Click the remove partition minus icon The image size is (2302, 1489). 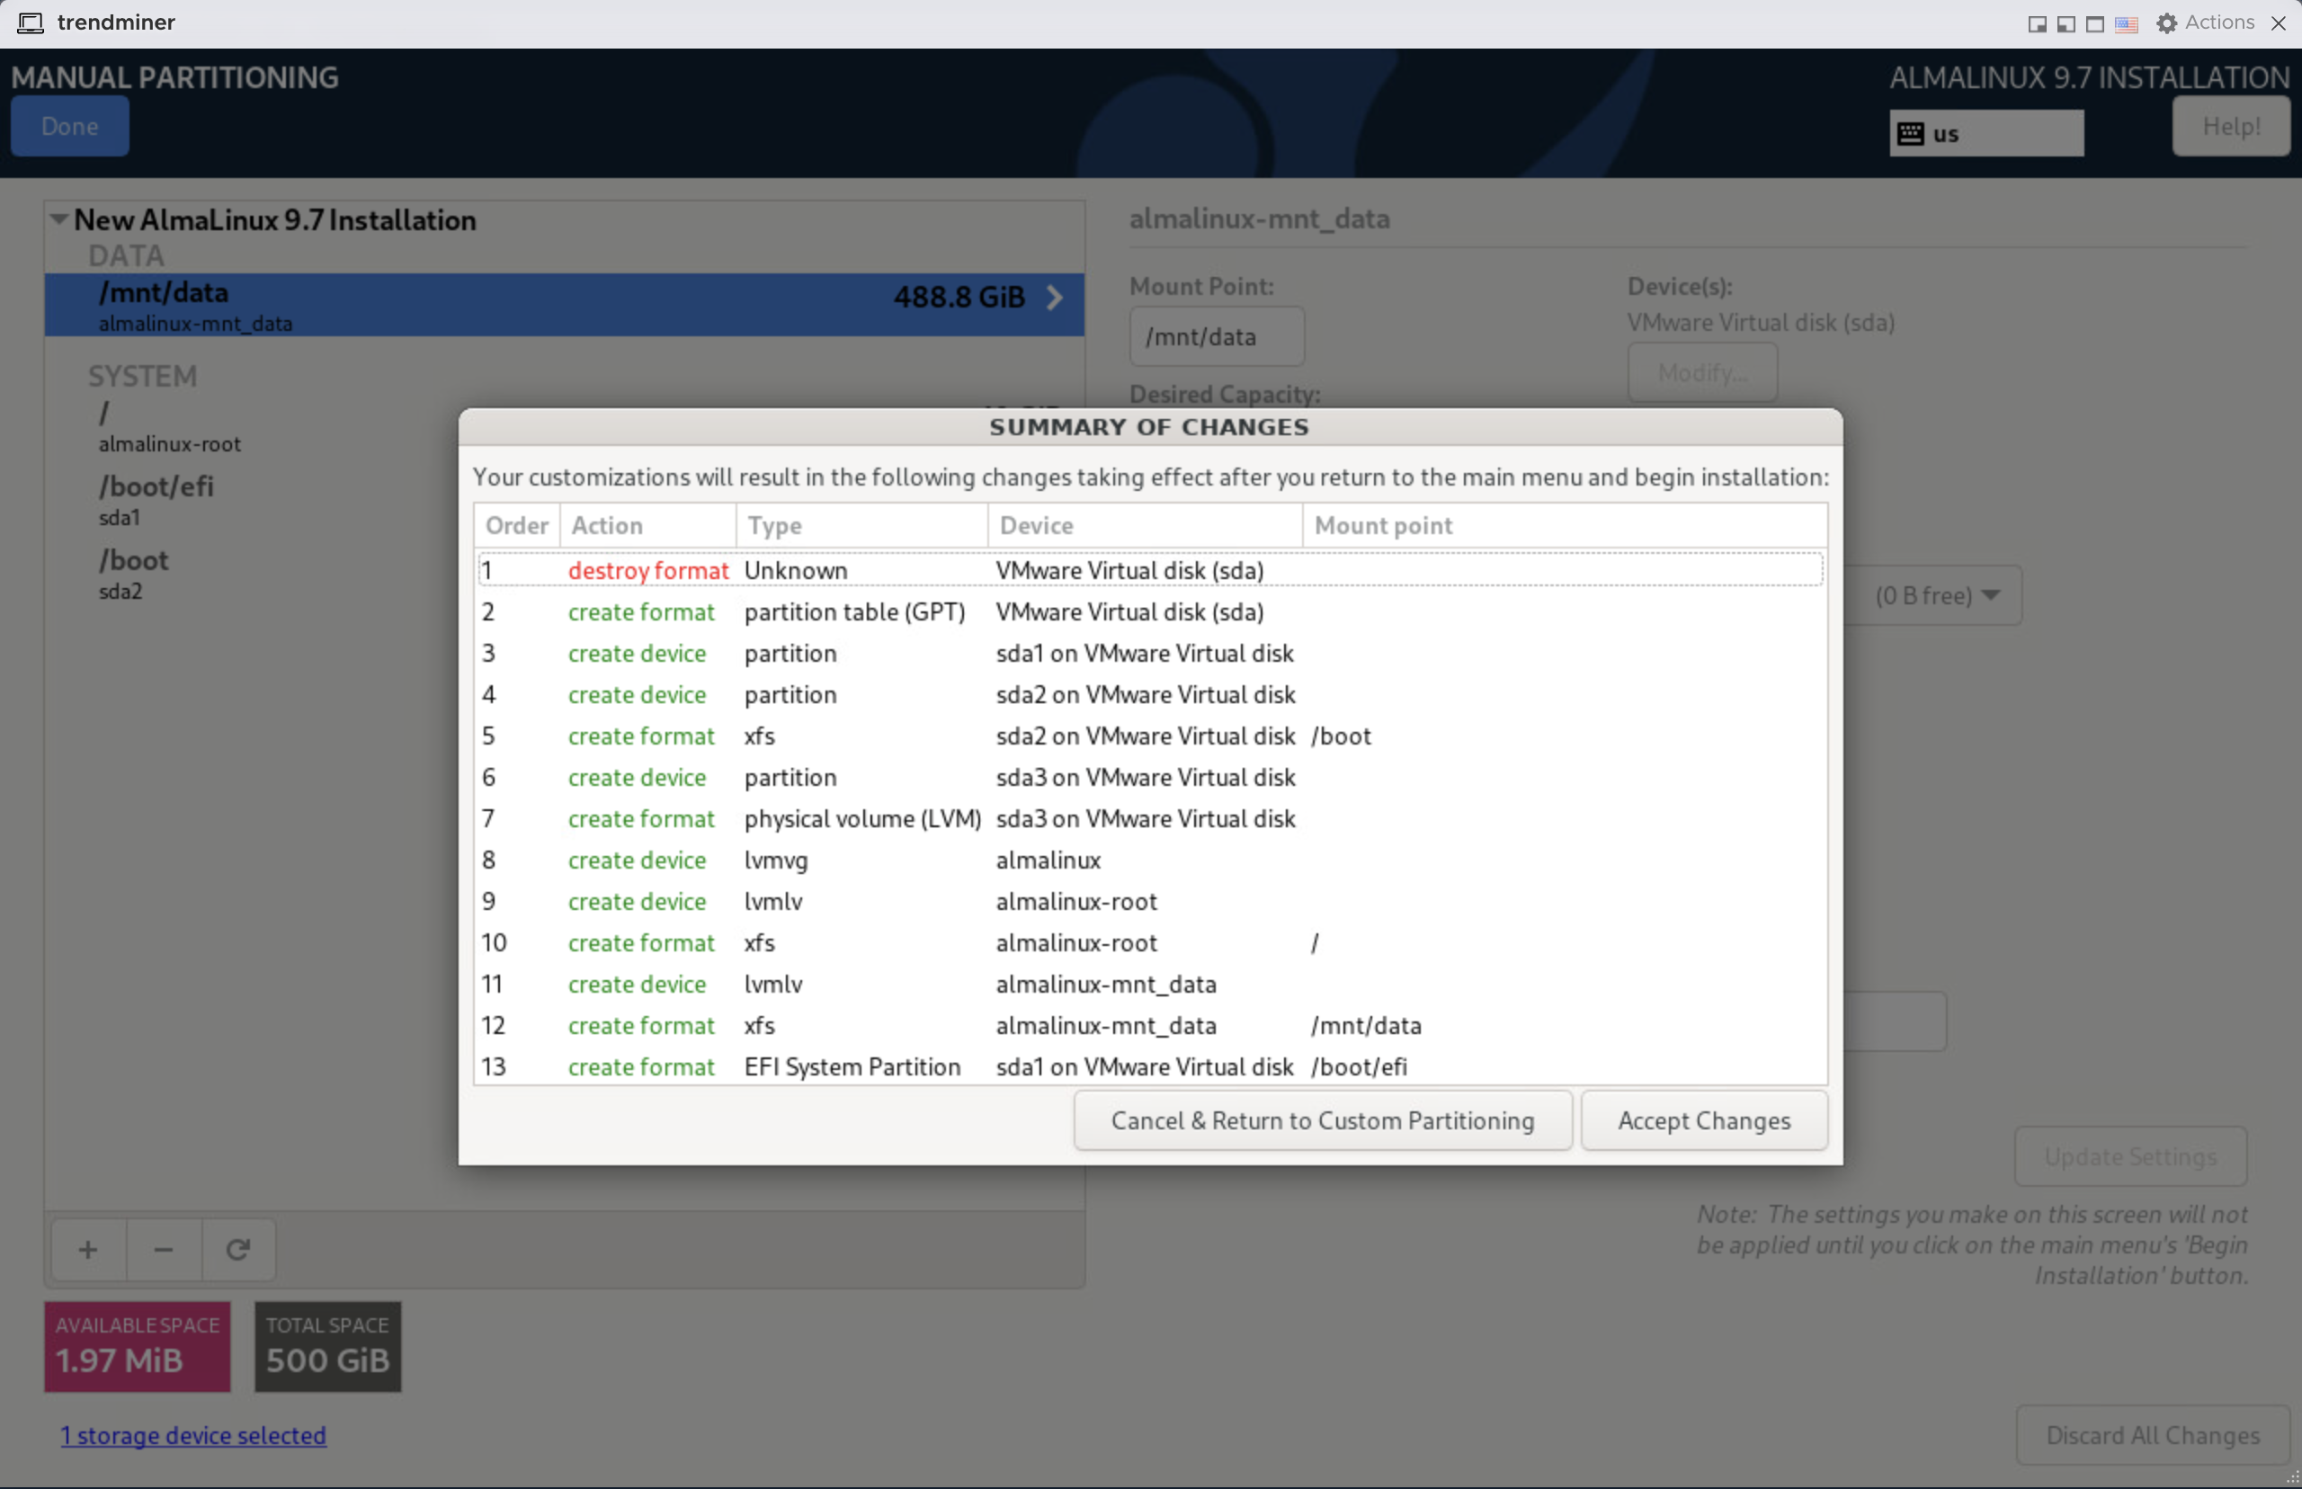163,1248
